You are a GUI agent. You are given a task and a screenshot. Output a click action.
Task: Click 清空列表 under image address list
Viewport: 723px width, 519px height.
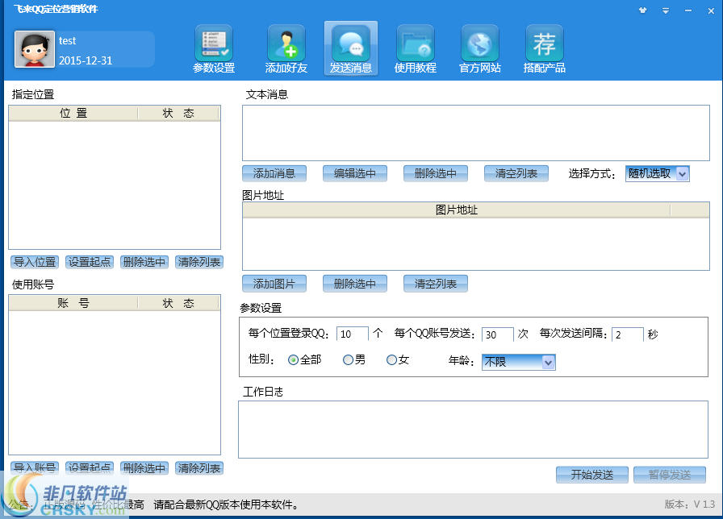click(436, 284)
